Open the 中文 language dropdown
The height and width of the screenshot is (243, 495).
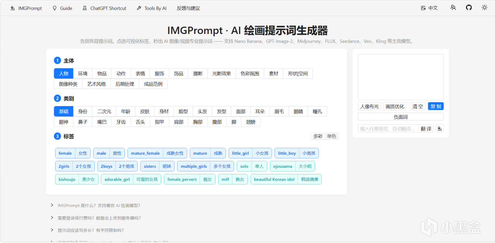point(429,8)
